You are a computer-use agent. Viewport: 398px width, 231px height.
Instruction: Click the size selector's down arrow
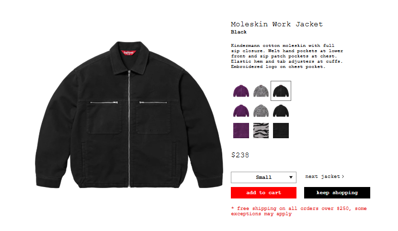click(291, 177)
